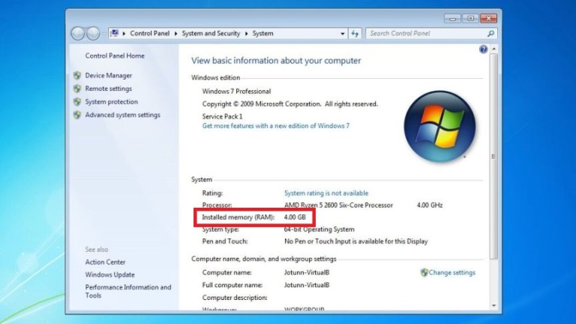576x324 pixels.
Task: Click the Service Pack 1 text
Action: tap(222, 116)
